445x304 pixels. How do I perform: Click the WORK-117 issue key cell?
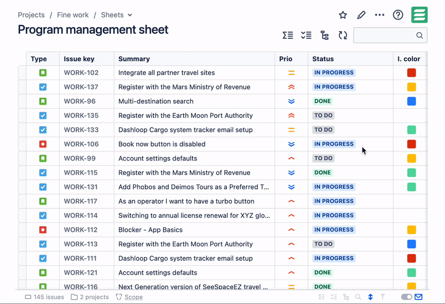[87, 201]
